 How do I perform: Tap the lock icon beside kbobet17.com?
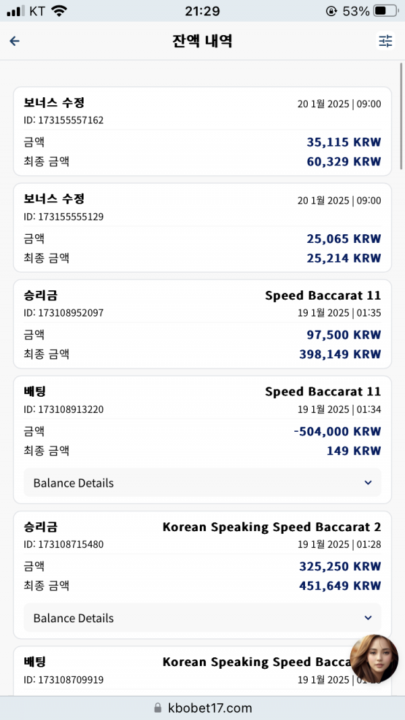[158, 708]
